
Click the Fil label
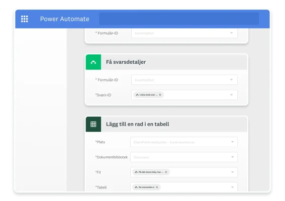click(98, 172)
